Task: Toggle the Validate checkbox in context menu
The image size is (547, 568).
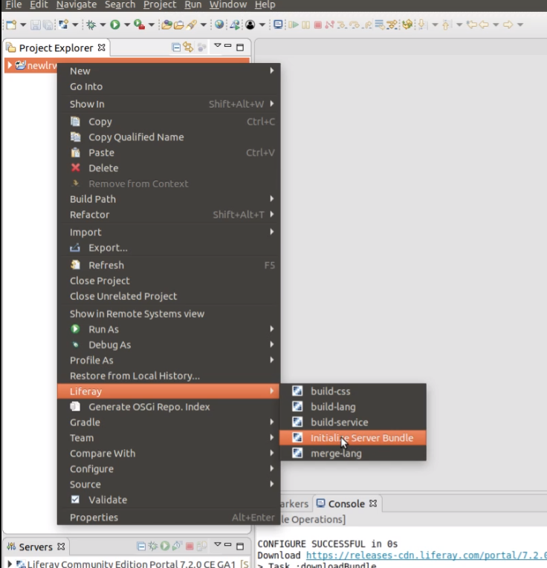Action: tap(75, 500)
